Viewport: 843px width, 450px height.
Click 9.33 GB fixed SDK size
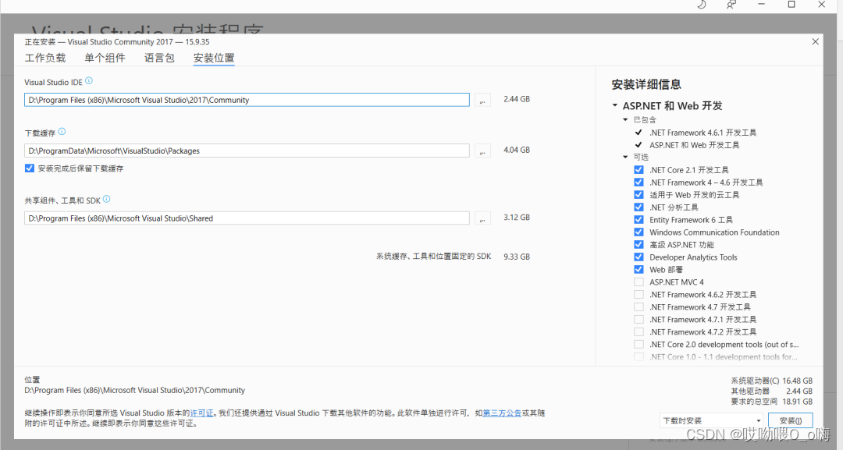(x=517, y=257)
